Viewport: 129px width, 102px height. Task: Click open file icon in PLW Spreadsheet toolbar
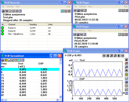tap(2, 60)
